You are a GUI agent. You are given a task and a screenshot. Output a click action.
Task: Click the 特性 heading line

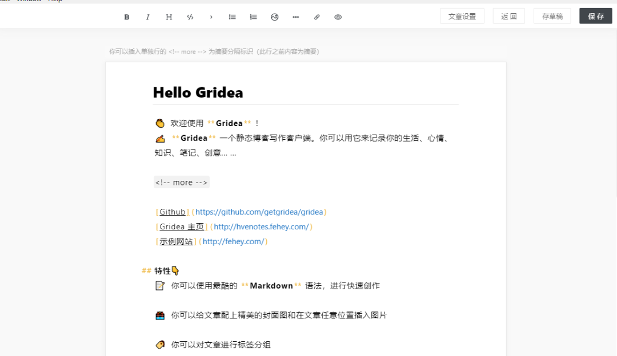(161, 271)
